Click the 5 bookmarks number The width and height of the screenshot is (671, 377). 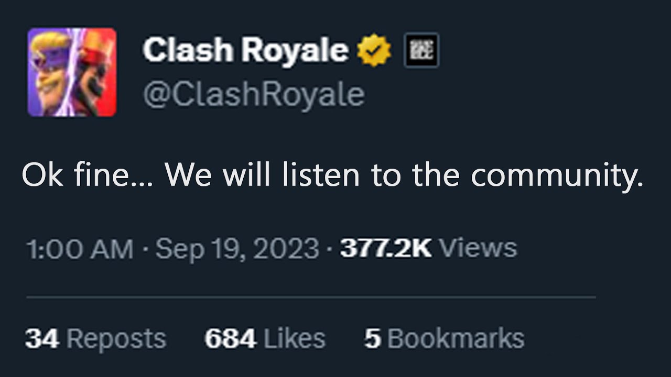point(372,339)
